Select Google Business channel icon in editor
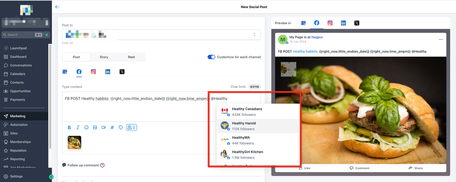 [65, 72]
